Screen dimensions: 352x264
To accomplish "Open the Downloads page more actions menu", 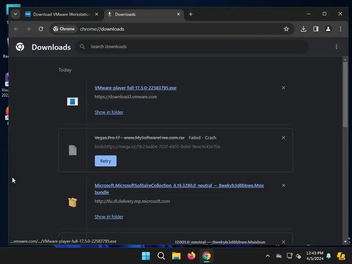I will (x=336, y=47).
